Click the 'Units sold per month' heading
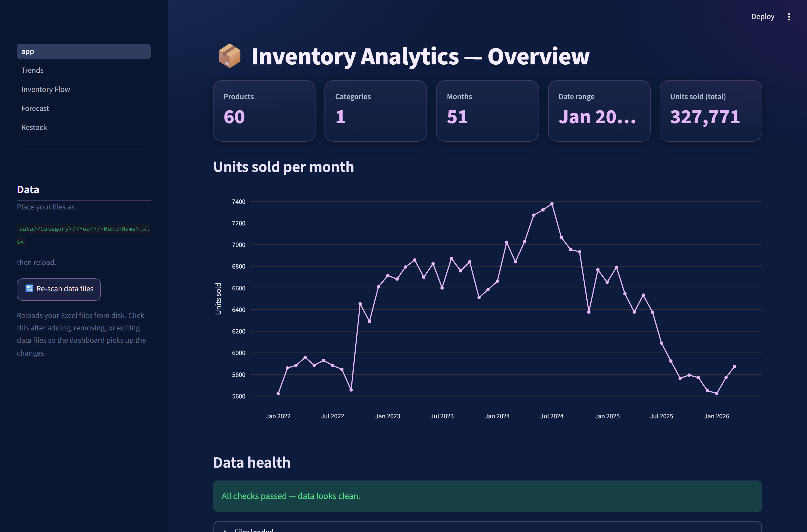 coord(284,167)
